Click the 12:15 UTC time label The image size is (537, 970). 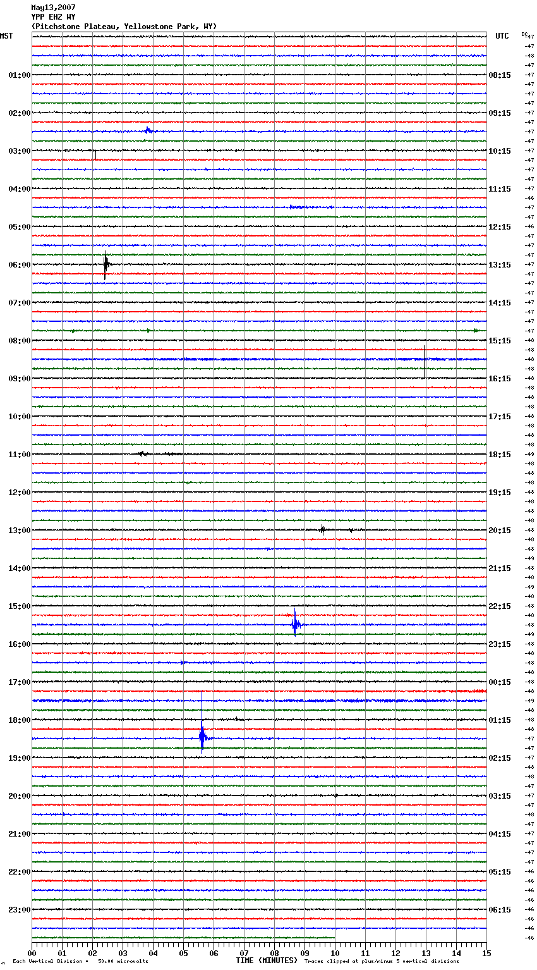[x=500, y=227]
